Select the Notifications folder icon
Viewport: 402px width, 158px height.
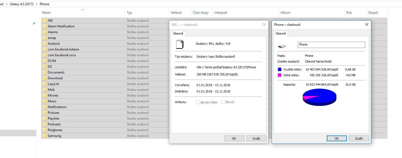44,107
